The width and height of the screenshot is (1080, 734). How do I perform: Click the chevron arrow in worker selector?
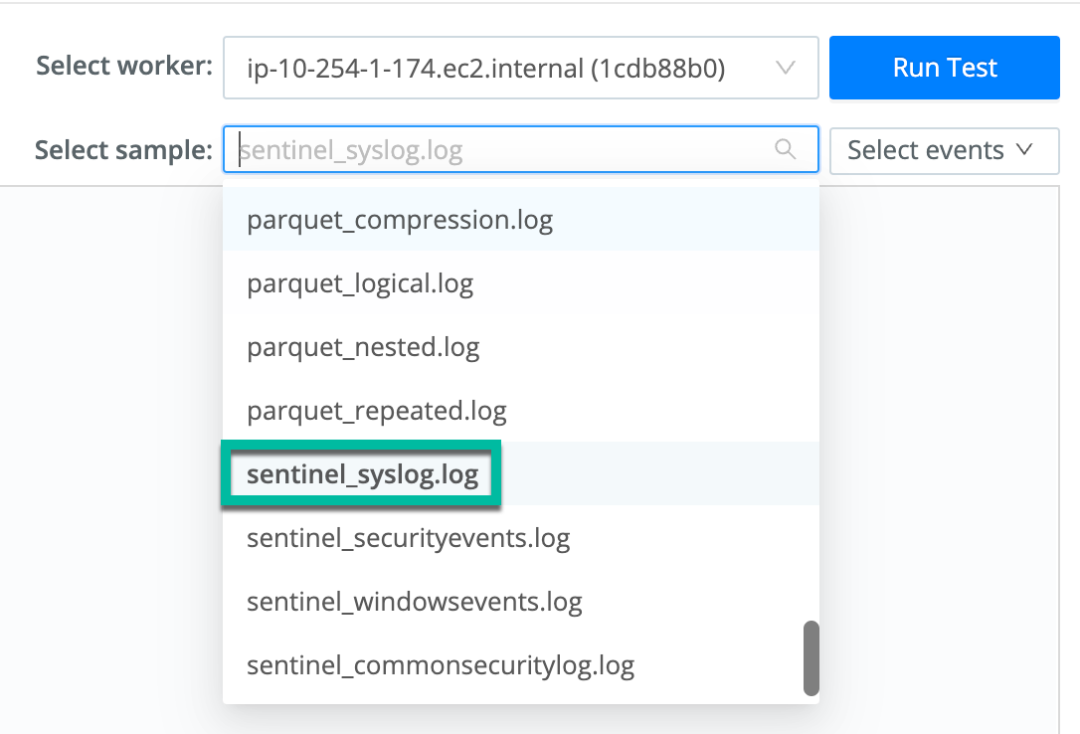point(786,68)
